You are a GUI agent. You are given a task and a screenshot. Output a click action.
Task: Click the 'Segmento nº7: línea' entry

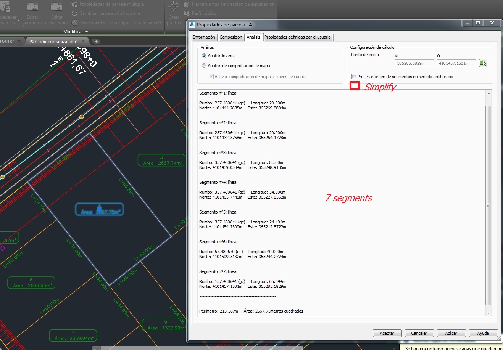[x=218, y=271]
